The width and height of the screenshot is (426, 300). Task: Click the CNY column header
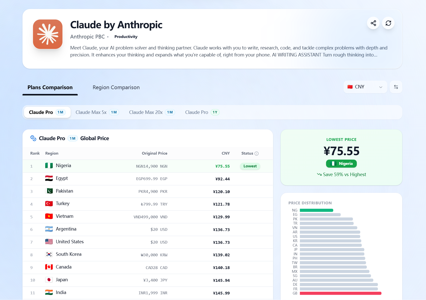pos(226,153)
